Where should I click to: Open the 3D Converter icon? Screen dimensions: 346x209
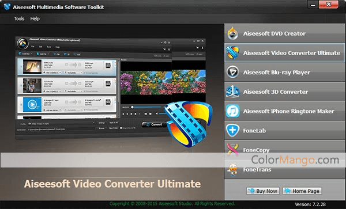pos(233,92)
